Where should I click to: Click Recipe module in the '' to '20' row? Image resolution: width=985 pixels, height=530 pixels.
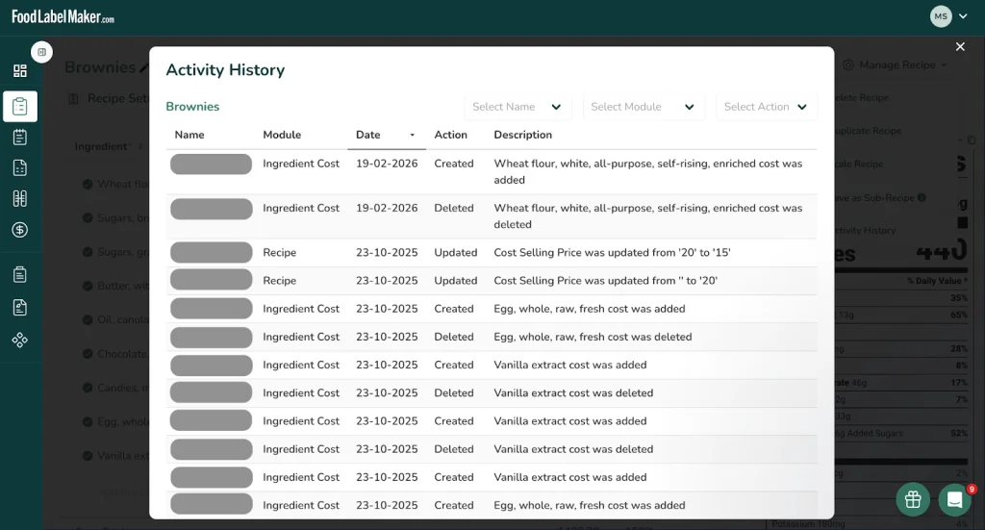tap(279, 281)
